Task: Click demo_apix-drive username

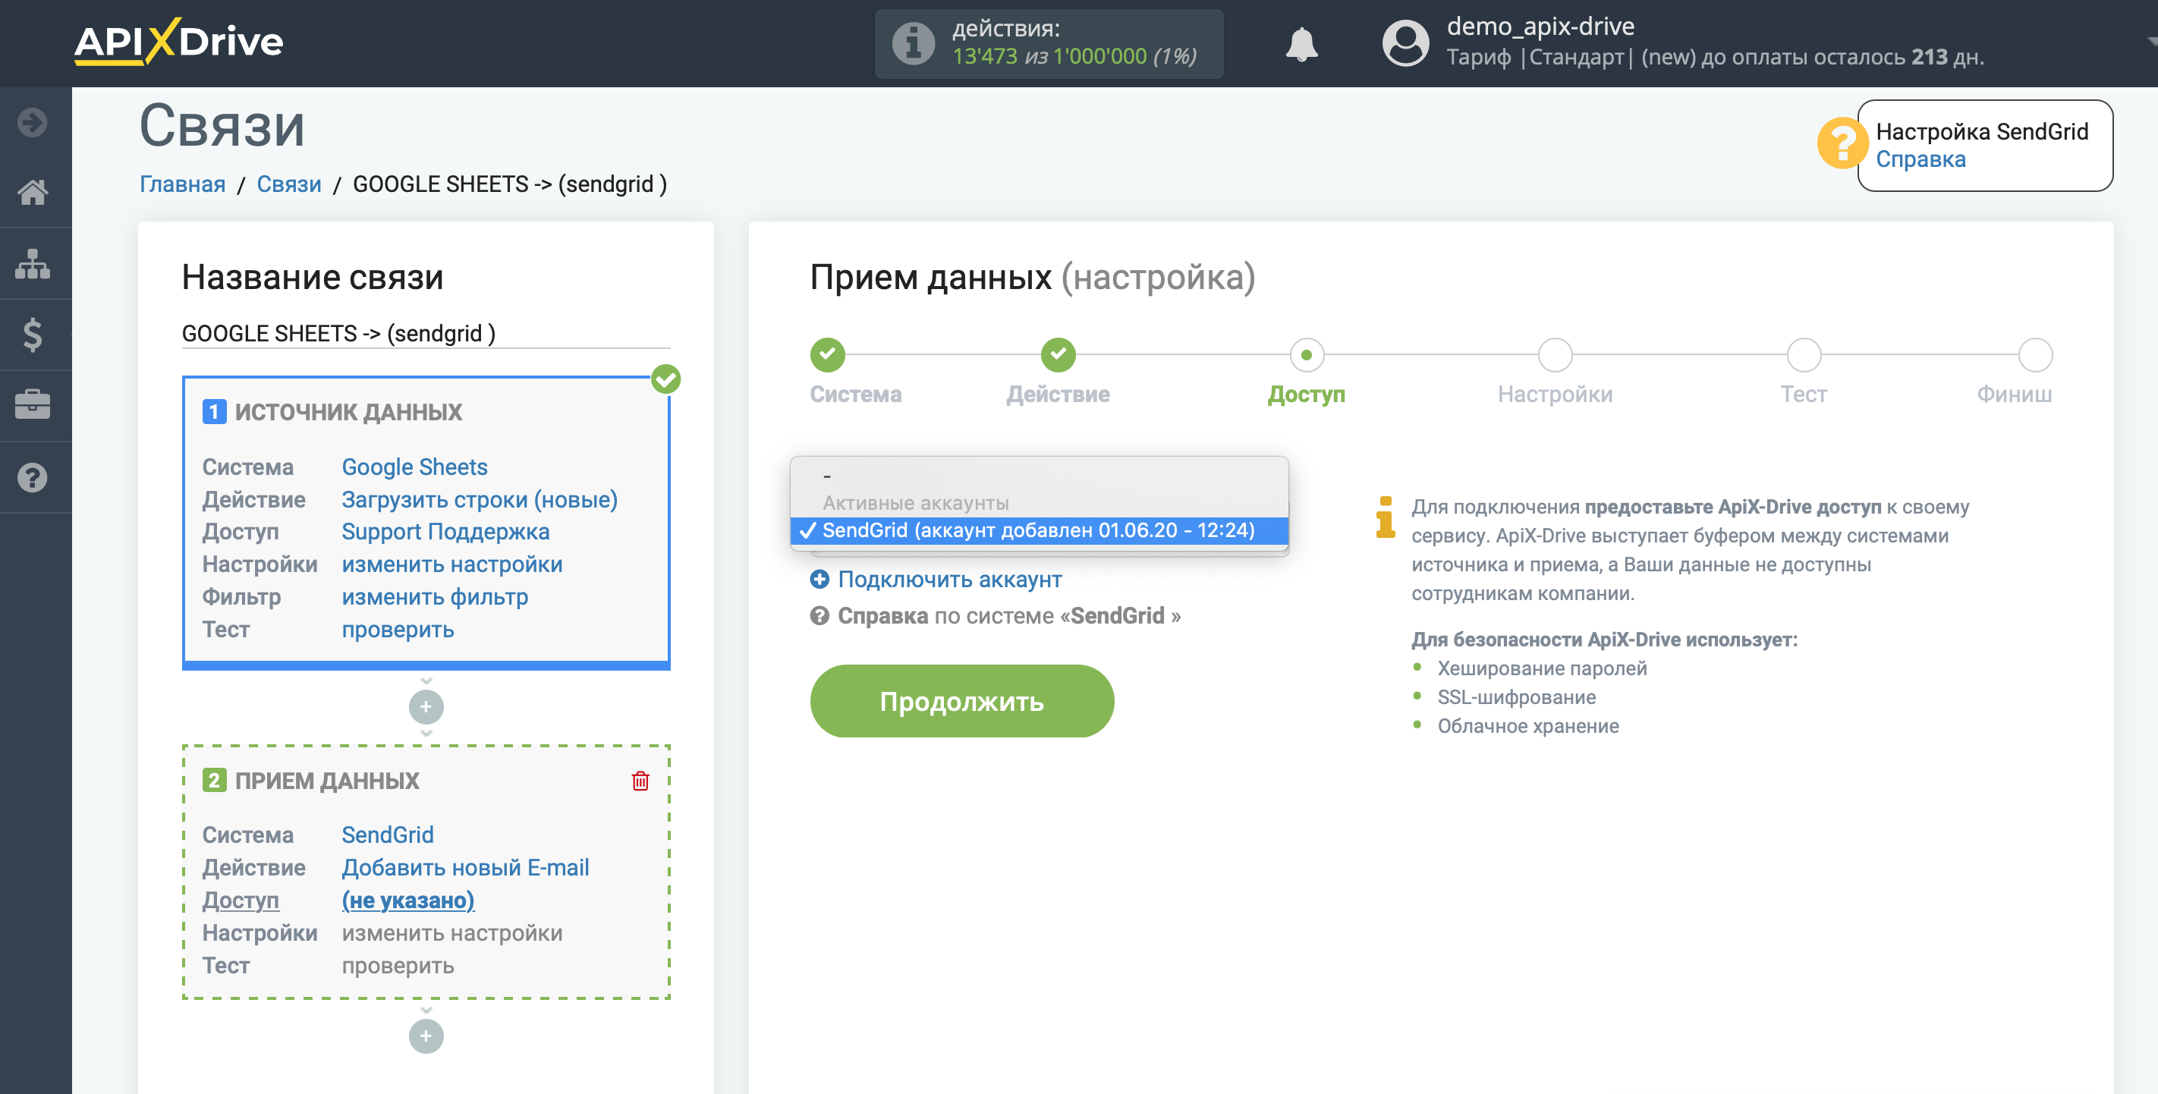Action: [1540, 27]
